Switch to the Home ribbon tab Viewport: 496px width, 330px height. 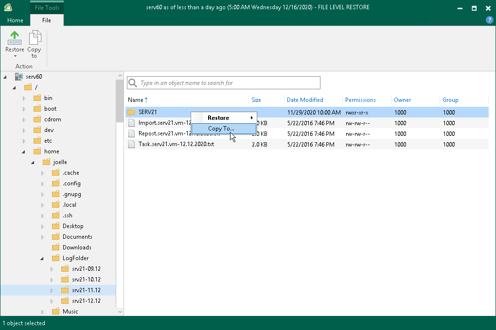(15, 20)
